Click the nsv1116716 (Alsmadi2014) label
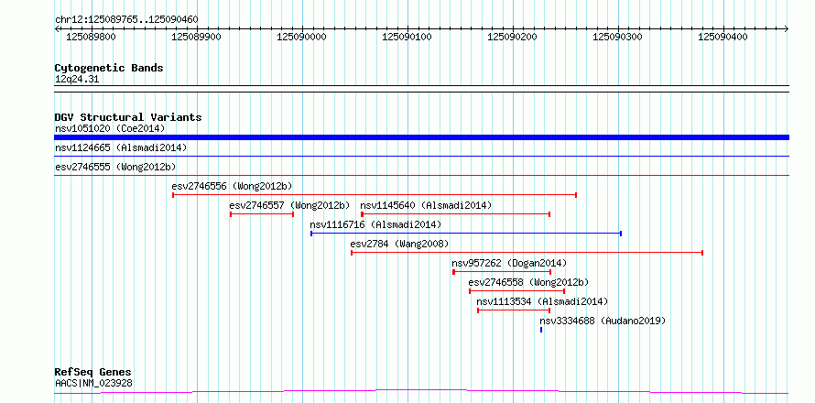The image size is (815, 403). (375, 224)
